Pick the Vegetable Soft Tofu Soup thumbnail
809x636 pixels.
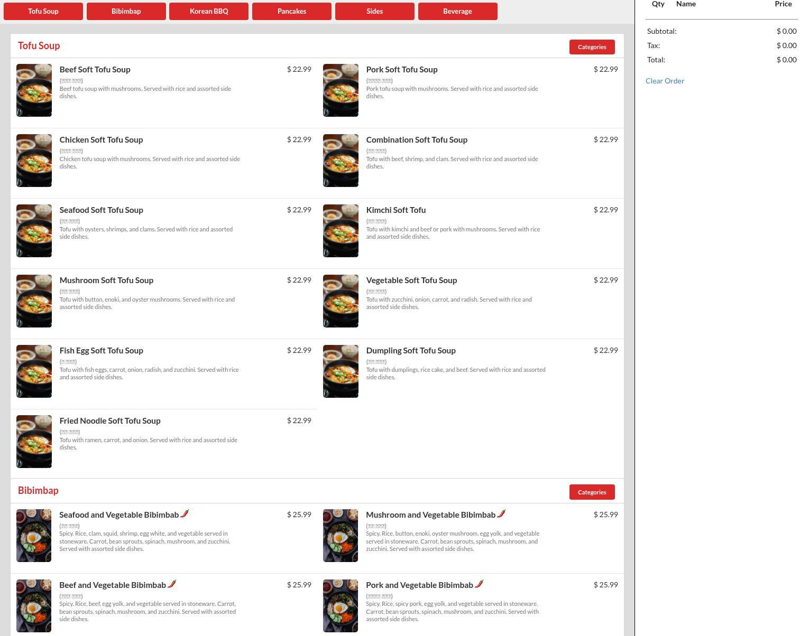point(341,301)
